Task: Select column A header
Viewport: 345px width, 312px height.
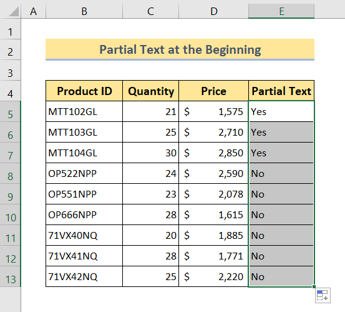Action: pos(34,11)
